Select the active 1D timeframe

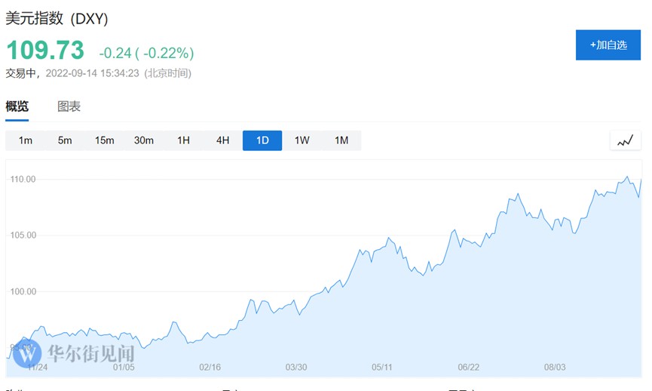tap(262, 140)
